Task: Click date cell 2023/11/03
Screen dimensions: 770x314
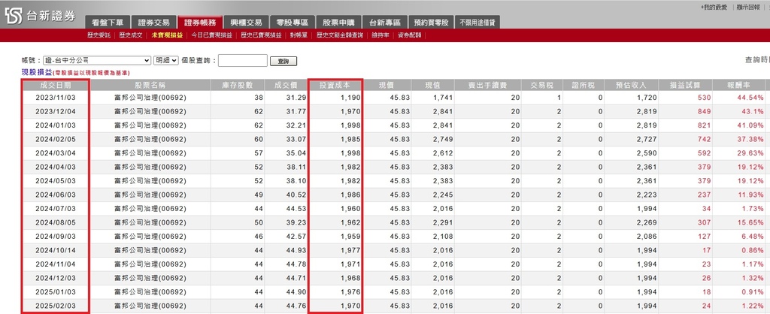Action: point(56,98)
